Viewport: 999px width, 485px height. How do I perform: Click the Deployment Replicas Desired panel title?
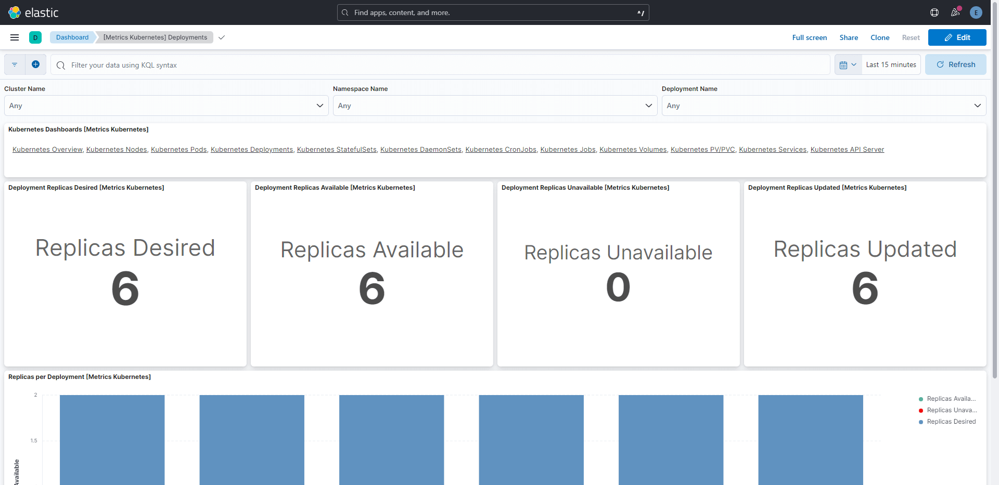[86, 188]
